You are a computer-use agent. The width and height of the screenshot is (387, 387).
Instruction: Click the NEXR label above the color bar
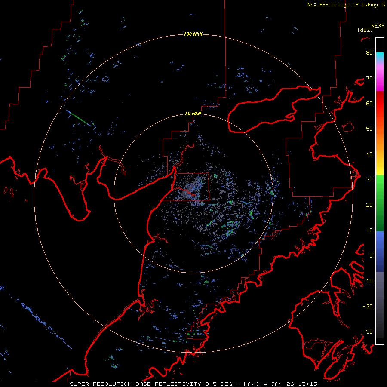click(x=378, y=26)
